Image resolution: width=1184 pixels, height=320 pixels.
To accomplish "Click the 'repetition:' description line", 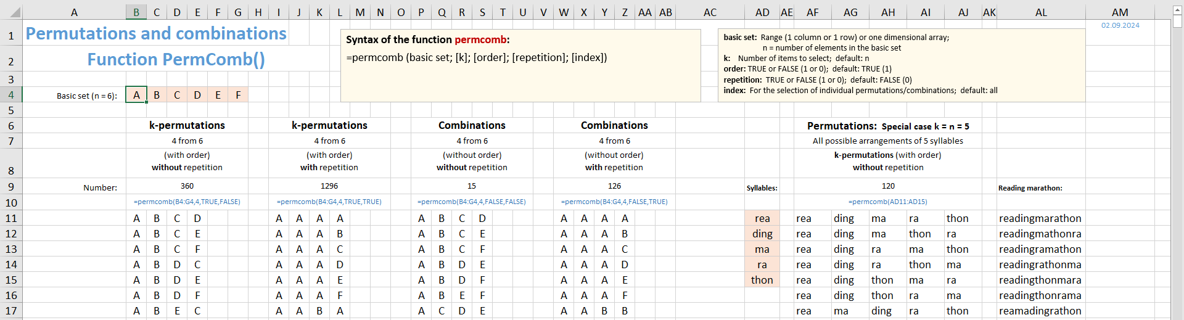I will tap(818, 80).
